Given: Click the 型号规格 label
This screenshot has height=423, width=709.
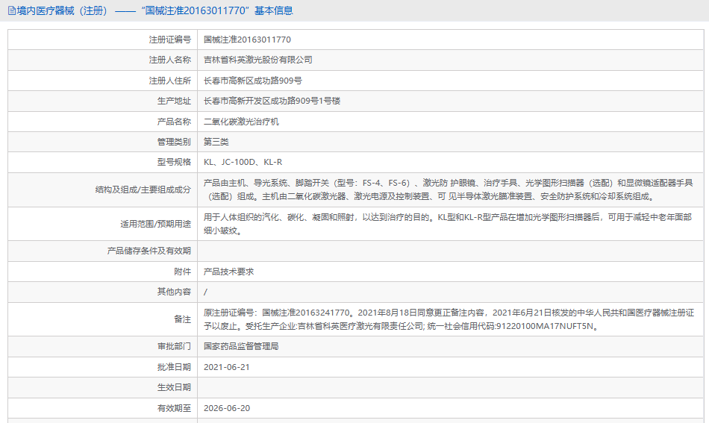Looking at the screenshot, I should coord(174,162).
